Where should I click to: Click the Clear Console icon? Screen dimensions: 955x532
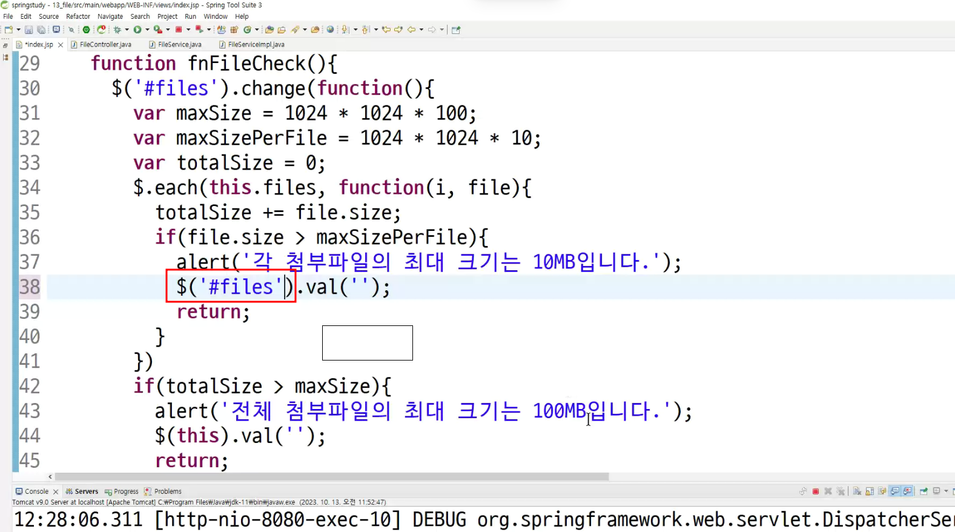tap(857, 491)
